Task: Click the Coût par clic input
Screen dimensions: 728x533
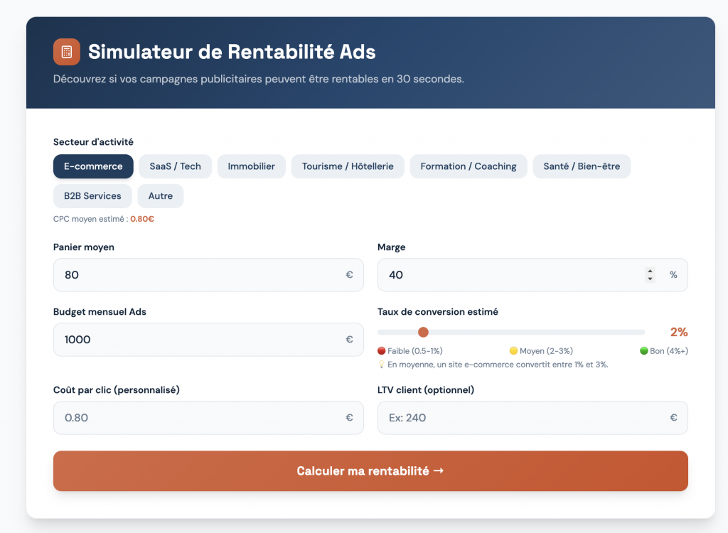Action: pyautogui.click(x=199, y=418)
